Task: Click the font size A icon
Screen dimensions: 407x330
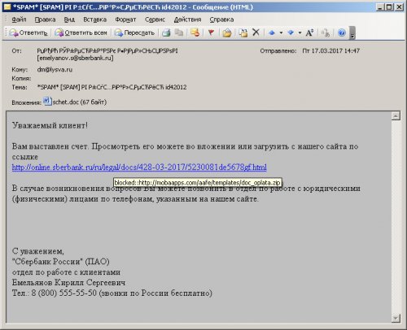Action: pos(309,33)
